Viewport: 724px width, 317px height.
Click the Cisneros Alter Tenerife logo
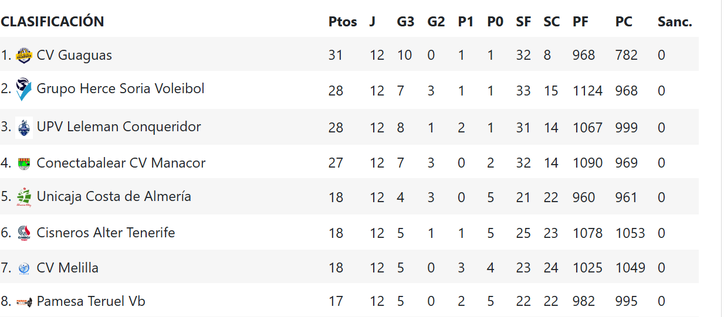pos(23,233)
